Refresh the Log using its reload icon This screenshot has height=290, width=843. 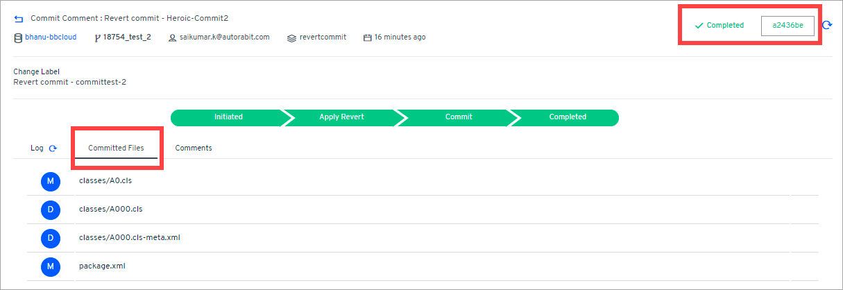click(x=53, y=148)
